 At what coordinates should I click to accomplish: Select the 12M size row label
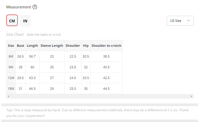pyautogui.click(x=11, y=78)
